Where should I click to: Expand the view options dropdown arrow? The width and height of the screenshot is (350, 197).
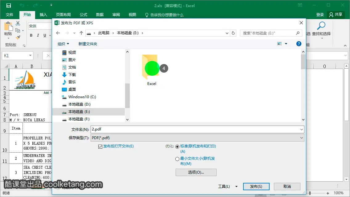286,44
